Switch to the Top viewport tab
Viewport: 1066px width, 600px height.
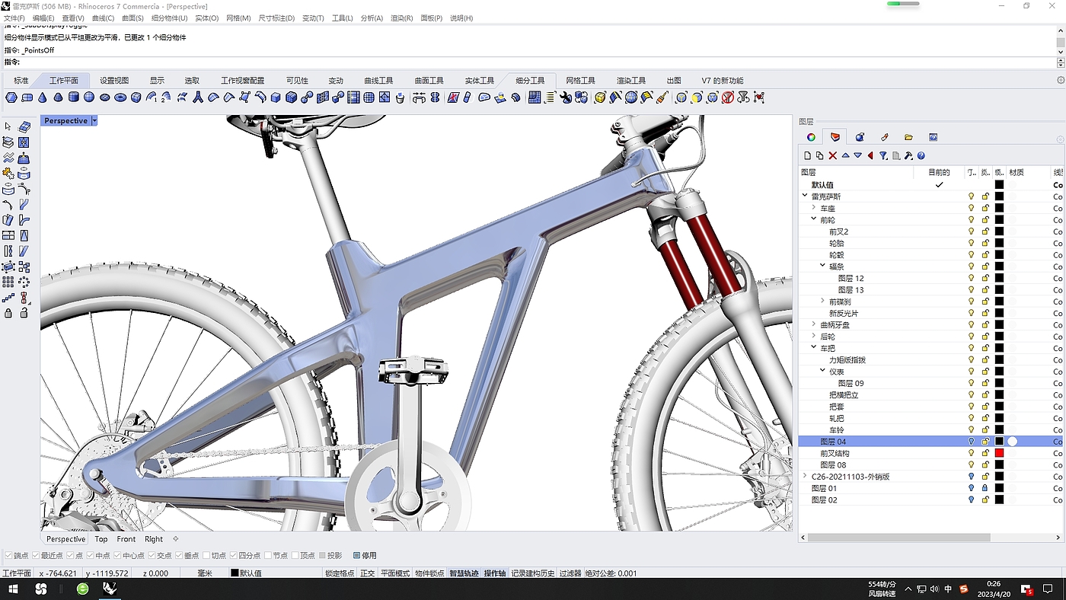101,539
